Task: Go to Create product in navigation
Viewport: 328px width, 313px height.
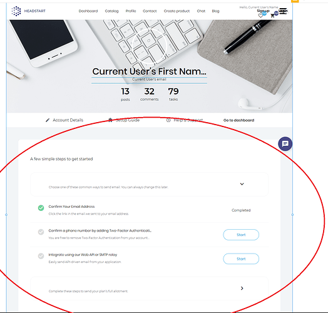Action: (x=177, y=11)
